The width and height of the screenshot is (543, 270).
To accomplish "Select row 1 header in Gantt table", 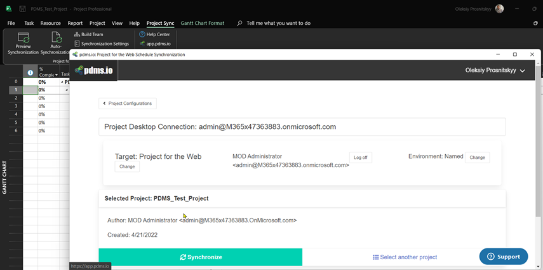I will pyautogui.click(x=16, y=90).
